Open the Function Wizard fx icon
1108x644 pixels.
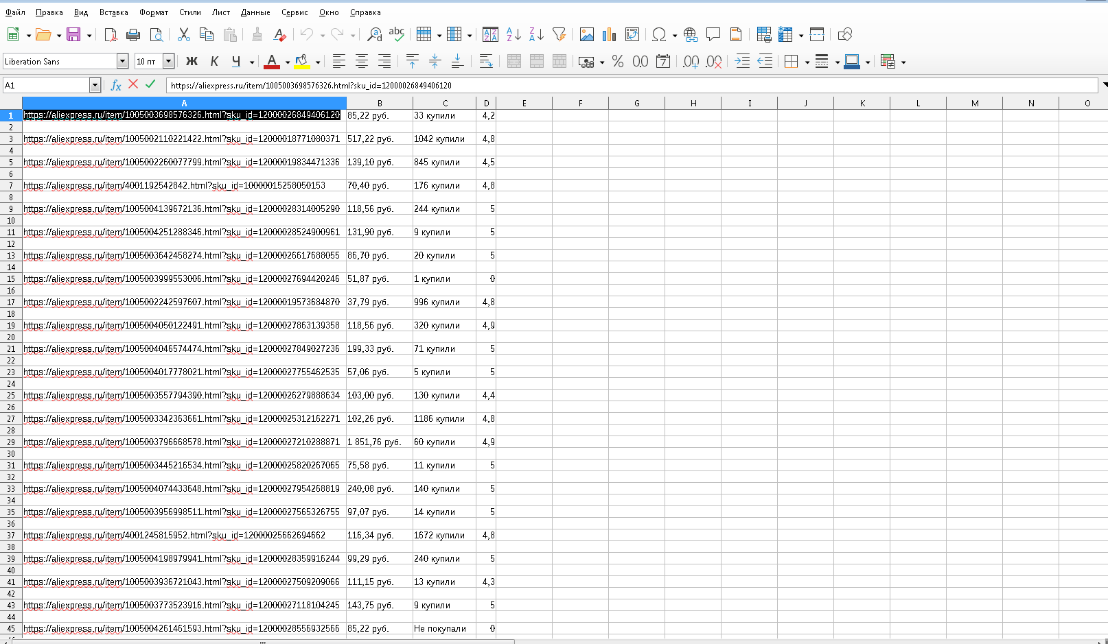pyautogui.click(x=116, y=85)
